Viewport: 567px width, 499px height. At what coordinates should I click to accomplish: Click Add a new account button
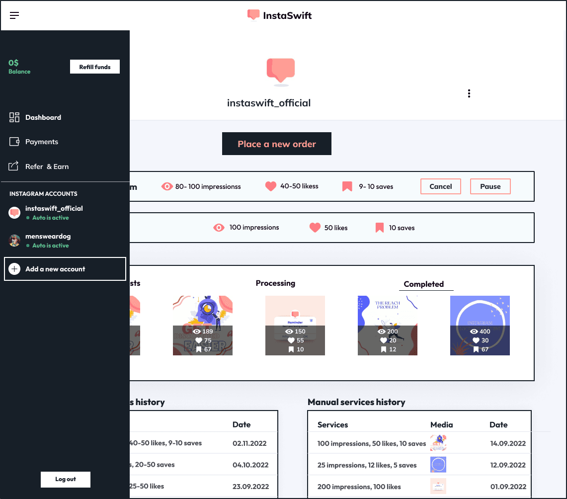pyautogui.click(x=65, y=269)
